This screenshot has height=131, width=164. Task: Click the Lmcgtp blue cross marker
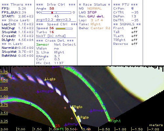(x=38, y=92)
